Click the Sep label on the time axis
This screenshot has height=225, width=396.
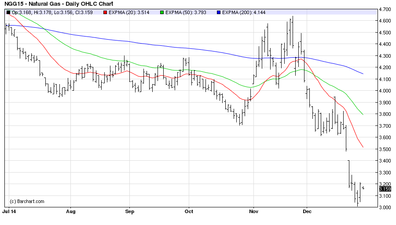(129, 211)
